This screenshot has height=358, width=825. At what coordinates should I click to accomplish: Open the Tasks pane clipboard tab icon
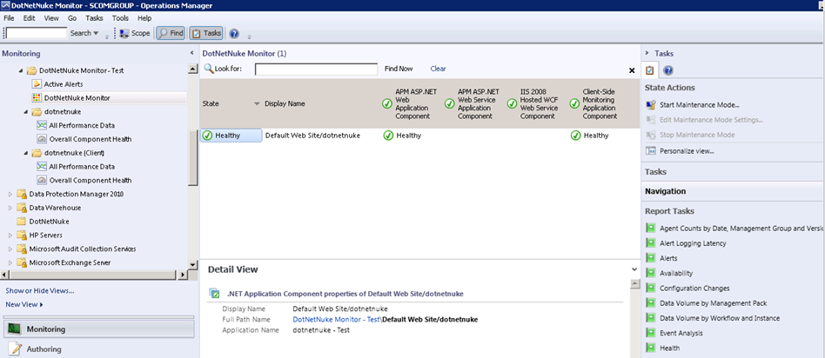650,70
